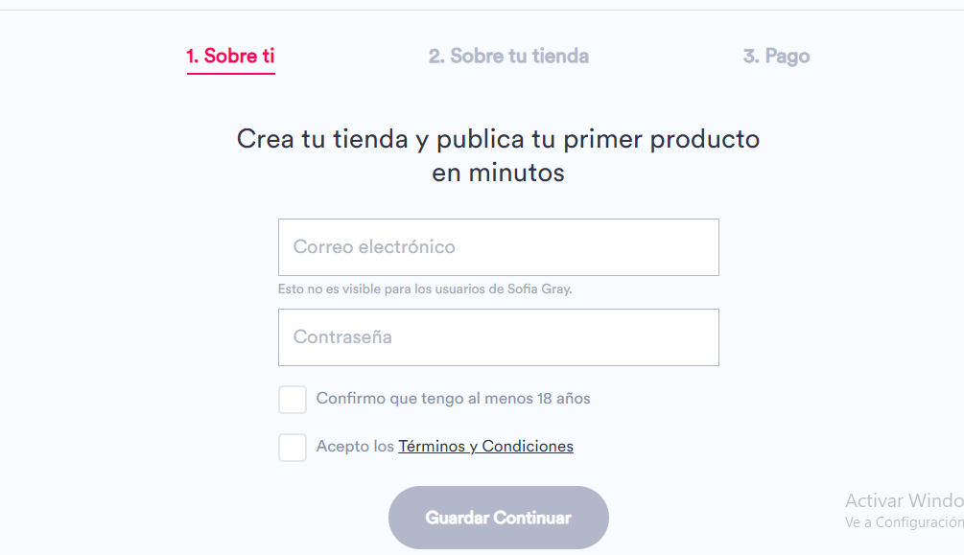Open the "Términos y Condiciones" link

coord(485,447)
